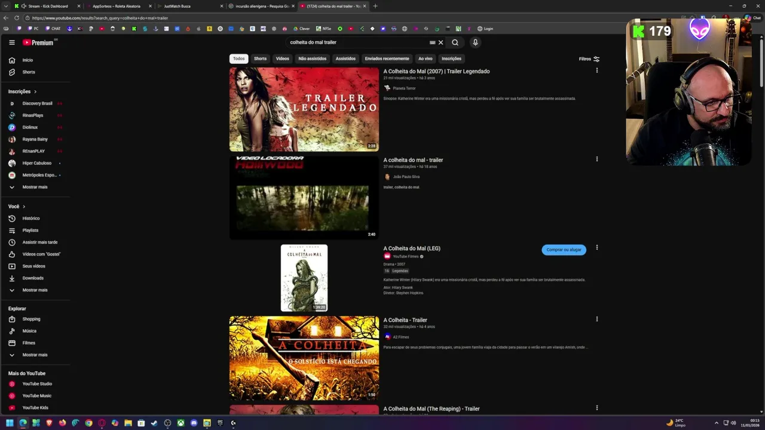Click the browser address bar URL

(x=100, y=18)
